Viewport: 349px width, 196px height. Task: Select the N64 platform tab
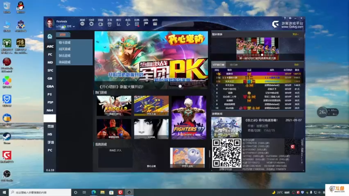click(x=50, y=111)
